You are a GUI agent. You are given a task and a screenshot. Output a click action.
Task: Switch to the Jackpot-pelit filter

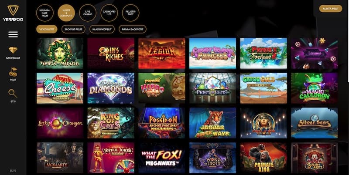click(x=73, y=29)
